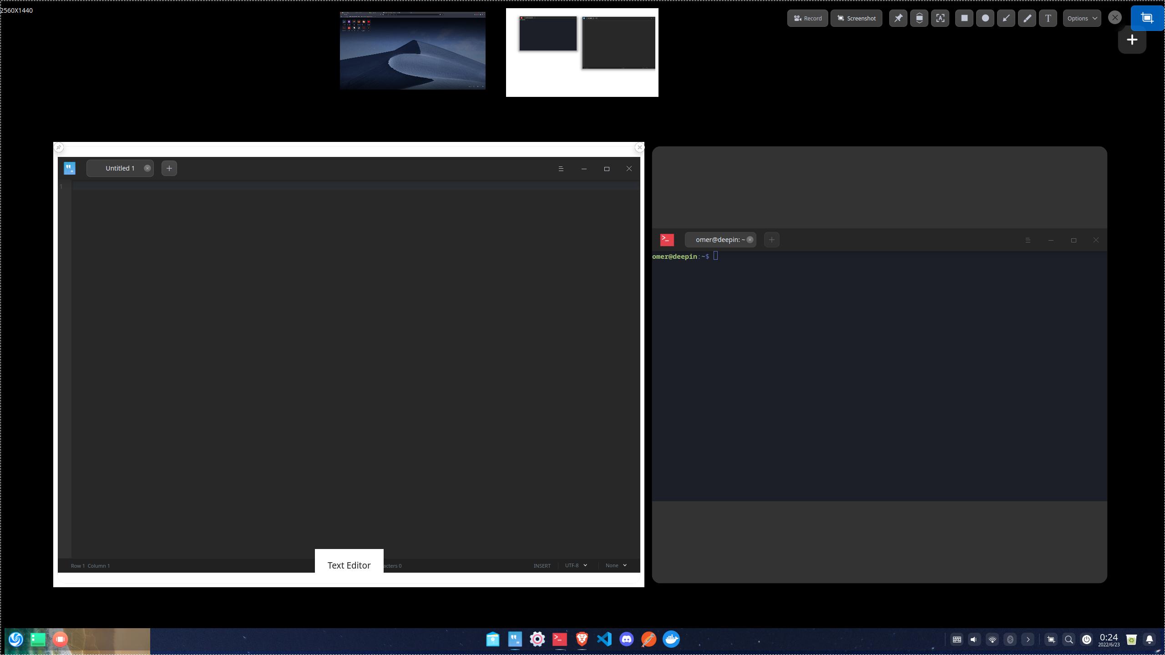Click the volume tray icon
The height and width of the screenshot is (655, 1165).
click(x=974, y=640)
